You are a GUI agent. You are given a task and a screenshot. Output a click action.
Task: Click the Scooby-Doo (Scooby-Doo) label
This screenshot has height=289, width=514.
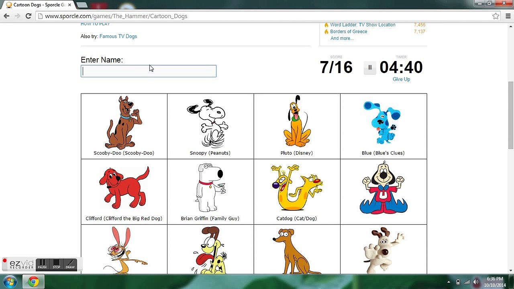coord(124,153)
